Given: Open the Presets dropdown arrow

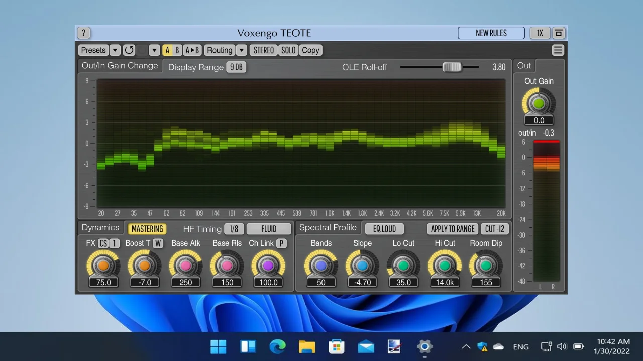Looking at the screenshot, I should pyautogui.click(x=115, y=50).
